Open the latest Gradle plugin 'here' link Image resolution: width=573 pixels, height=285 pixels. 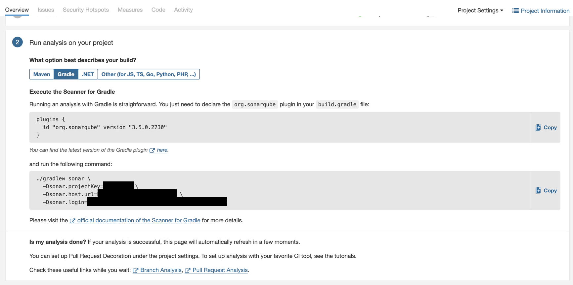[x=162, y=150]
